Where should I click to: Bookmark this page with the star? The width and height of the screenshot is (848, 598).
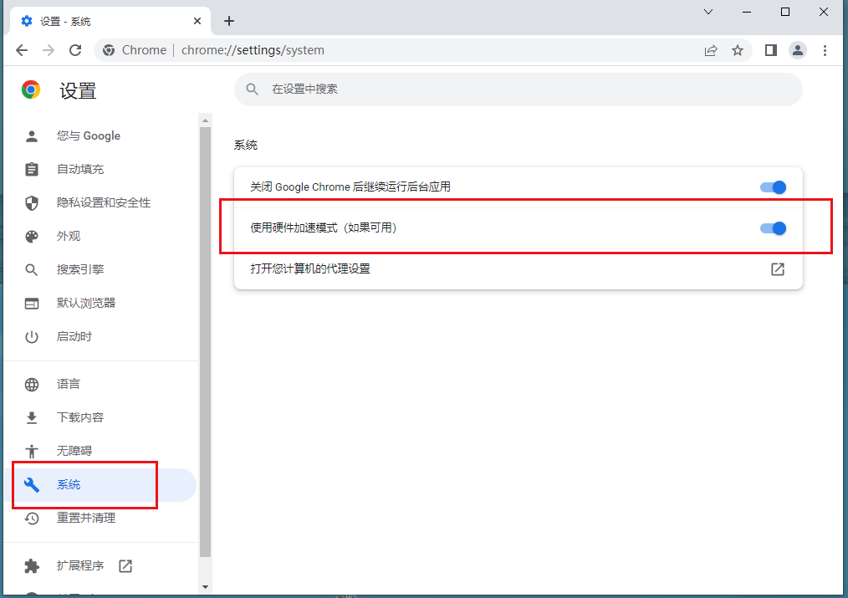click(x=737, y=50)
